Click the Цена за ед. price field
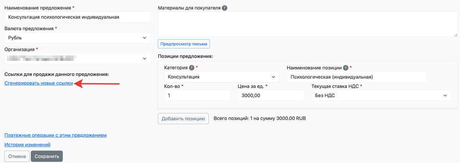 [x=271, y=95]
